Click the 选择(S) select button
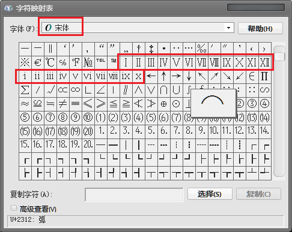Image resolution: width=292 pixels, height=232 pixels. point(210,194)
